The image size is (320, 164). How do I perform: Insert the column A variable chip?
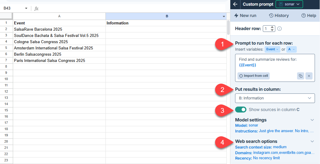pos(291,49)
